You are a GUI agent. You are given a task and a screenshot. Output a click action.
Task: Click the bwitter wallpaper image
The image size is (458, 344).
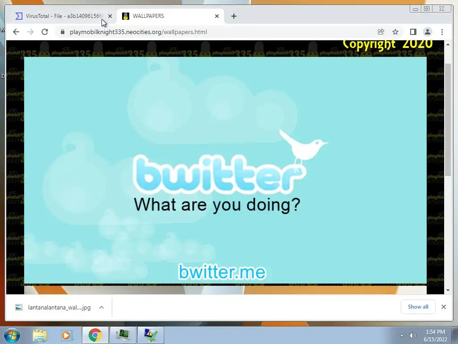[225, 170]
